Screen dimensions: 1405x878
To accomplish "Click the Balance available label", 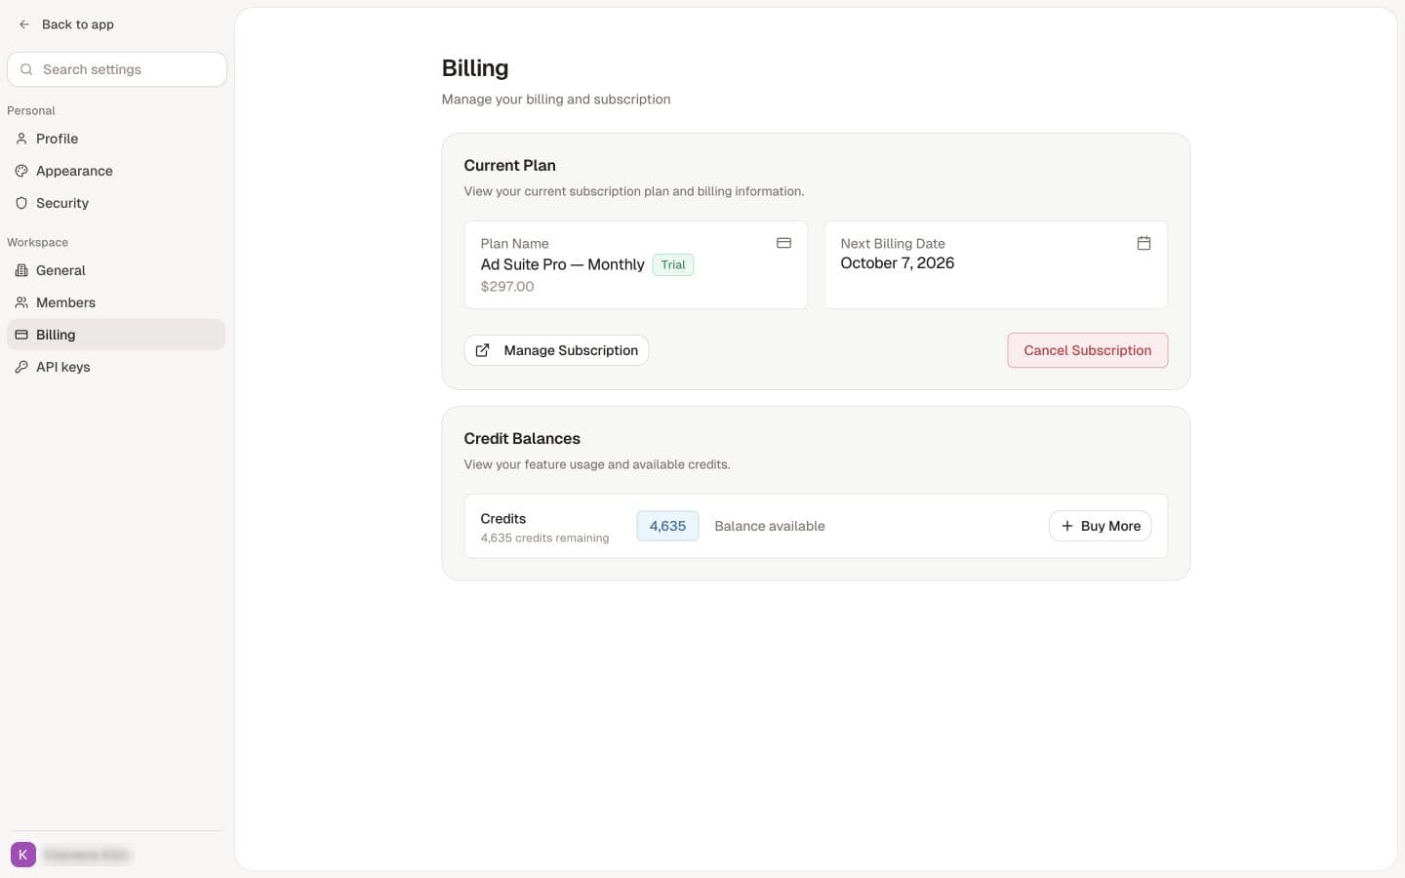I will (x=770, y=526).
